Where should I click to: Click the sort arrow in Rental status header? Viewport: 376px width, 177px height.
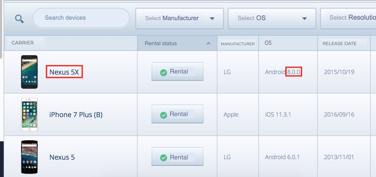pos(208,43)
